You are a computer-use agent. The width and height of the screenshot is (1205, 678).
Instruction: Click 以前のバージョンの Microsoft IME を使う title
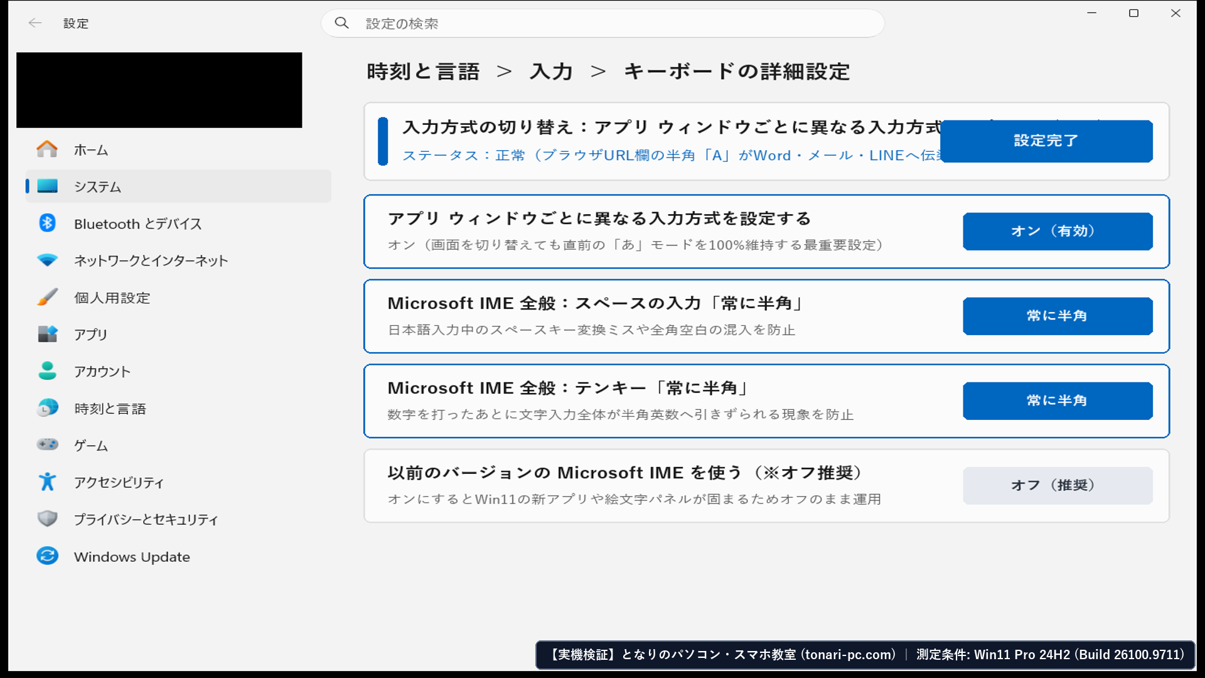pyautogui.click(x=626, y=473)
